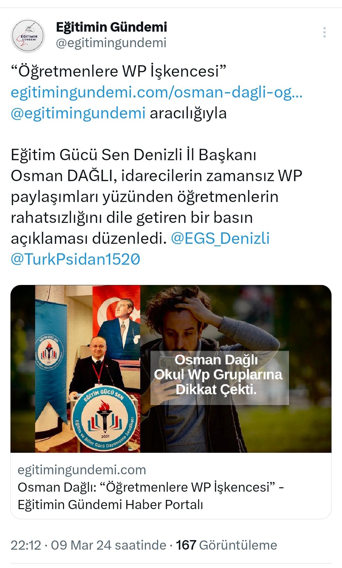This screenshot has width=342, height=568.
Task: Click the egitimingundemi.com domain in the card
Action: click(82, 470)
